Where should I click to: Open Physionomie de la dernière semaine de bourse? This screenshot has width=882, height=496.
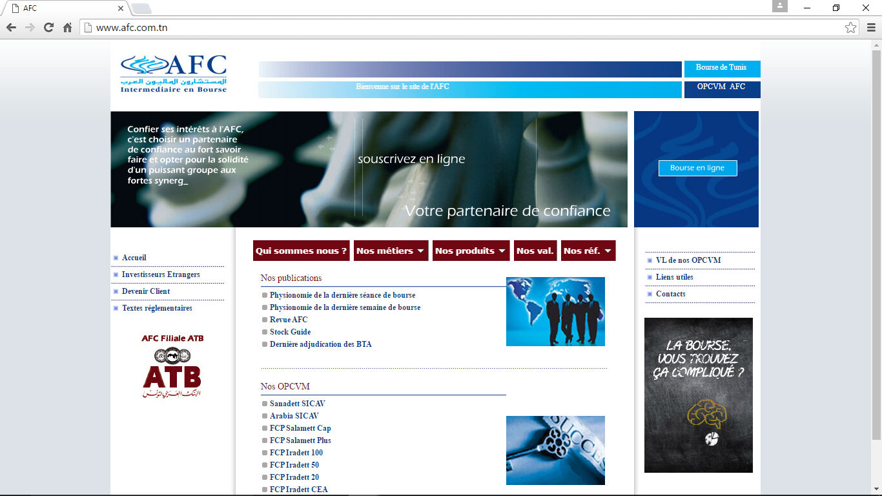pyautogui.click(x=345, y=307)
